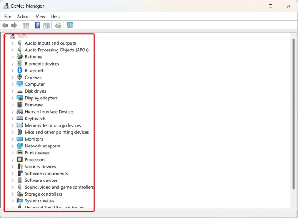298x218 pixels.
Task: Expand the Display adapters chevron
Action: pyautogui.click(x=13, y=98)
